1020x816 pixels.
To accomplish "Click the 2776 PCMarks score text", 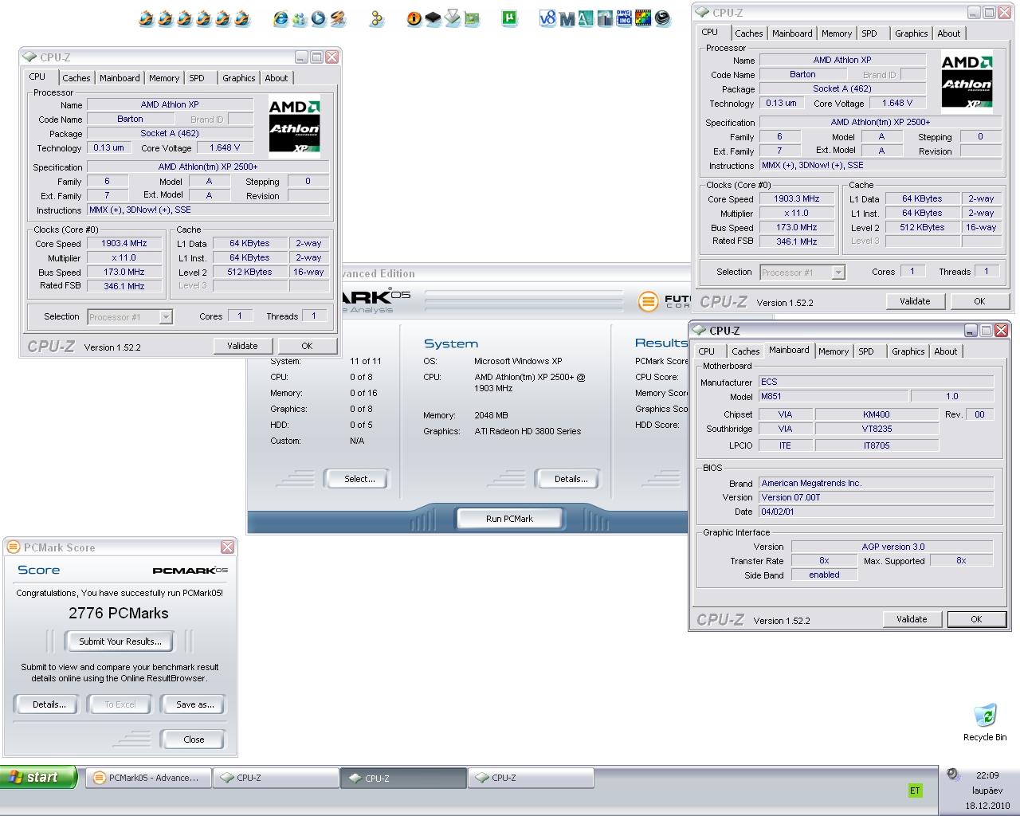I will (119, 613).
